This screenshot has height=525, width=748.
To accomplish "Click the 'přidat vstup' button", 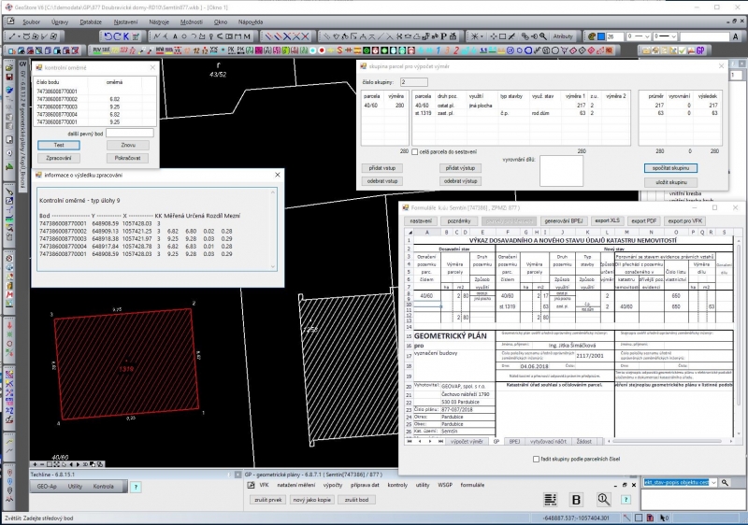I will coord(382,168).
